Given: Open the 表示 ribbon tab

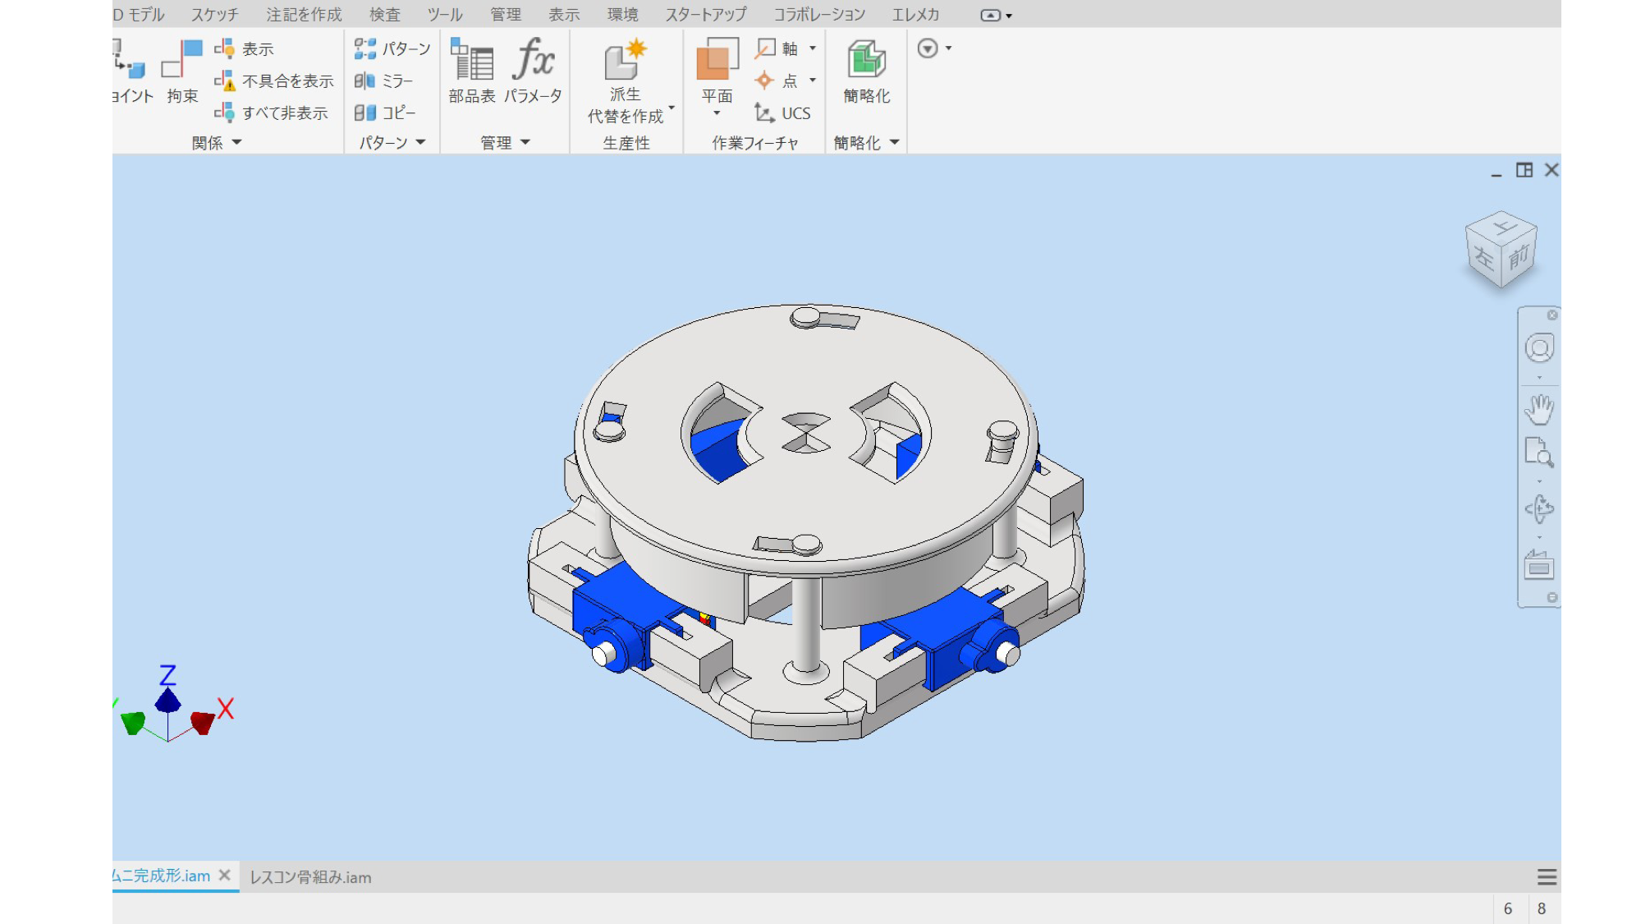Looking at the screenshot, I should 564,15.
